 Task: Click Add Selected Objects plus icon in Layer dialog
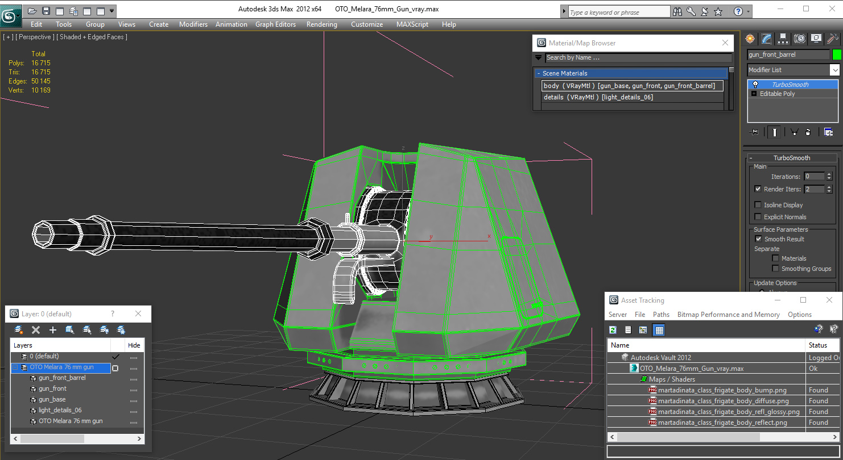pos(53,329)
